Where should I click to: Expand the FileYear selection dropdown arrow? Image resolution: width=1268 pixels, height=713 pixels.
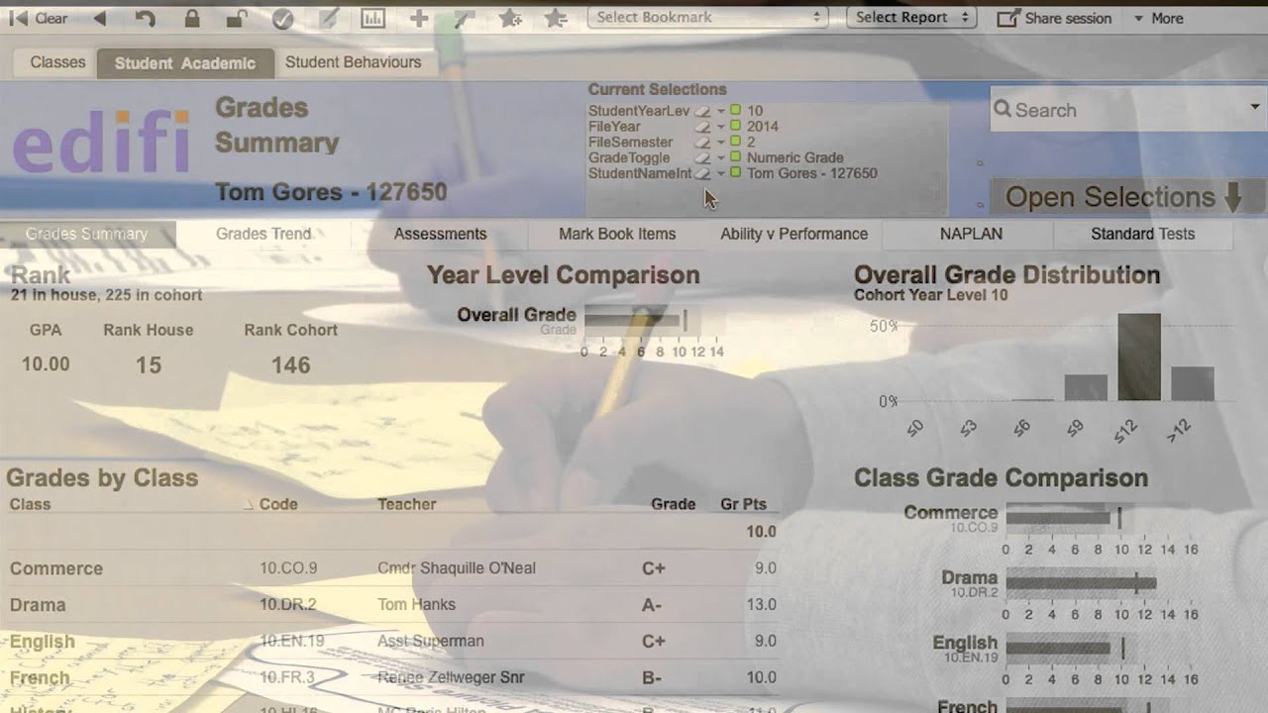(721, 127)
